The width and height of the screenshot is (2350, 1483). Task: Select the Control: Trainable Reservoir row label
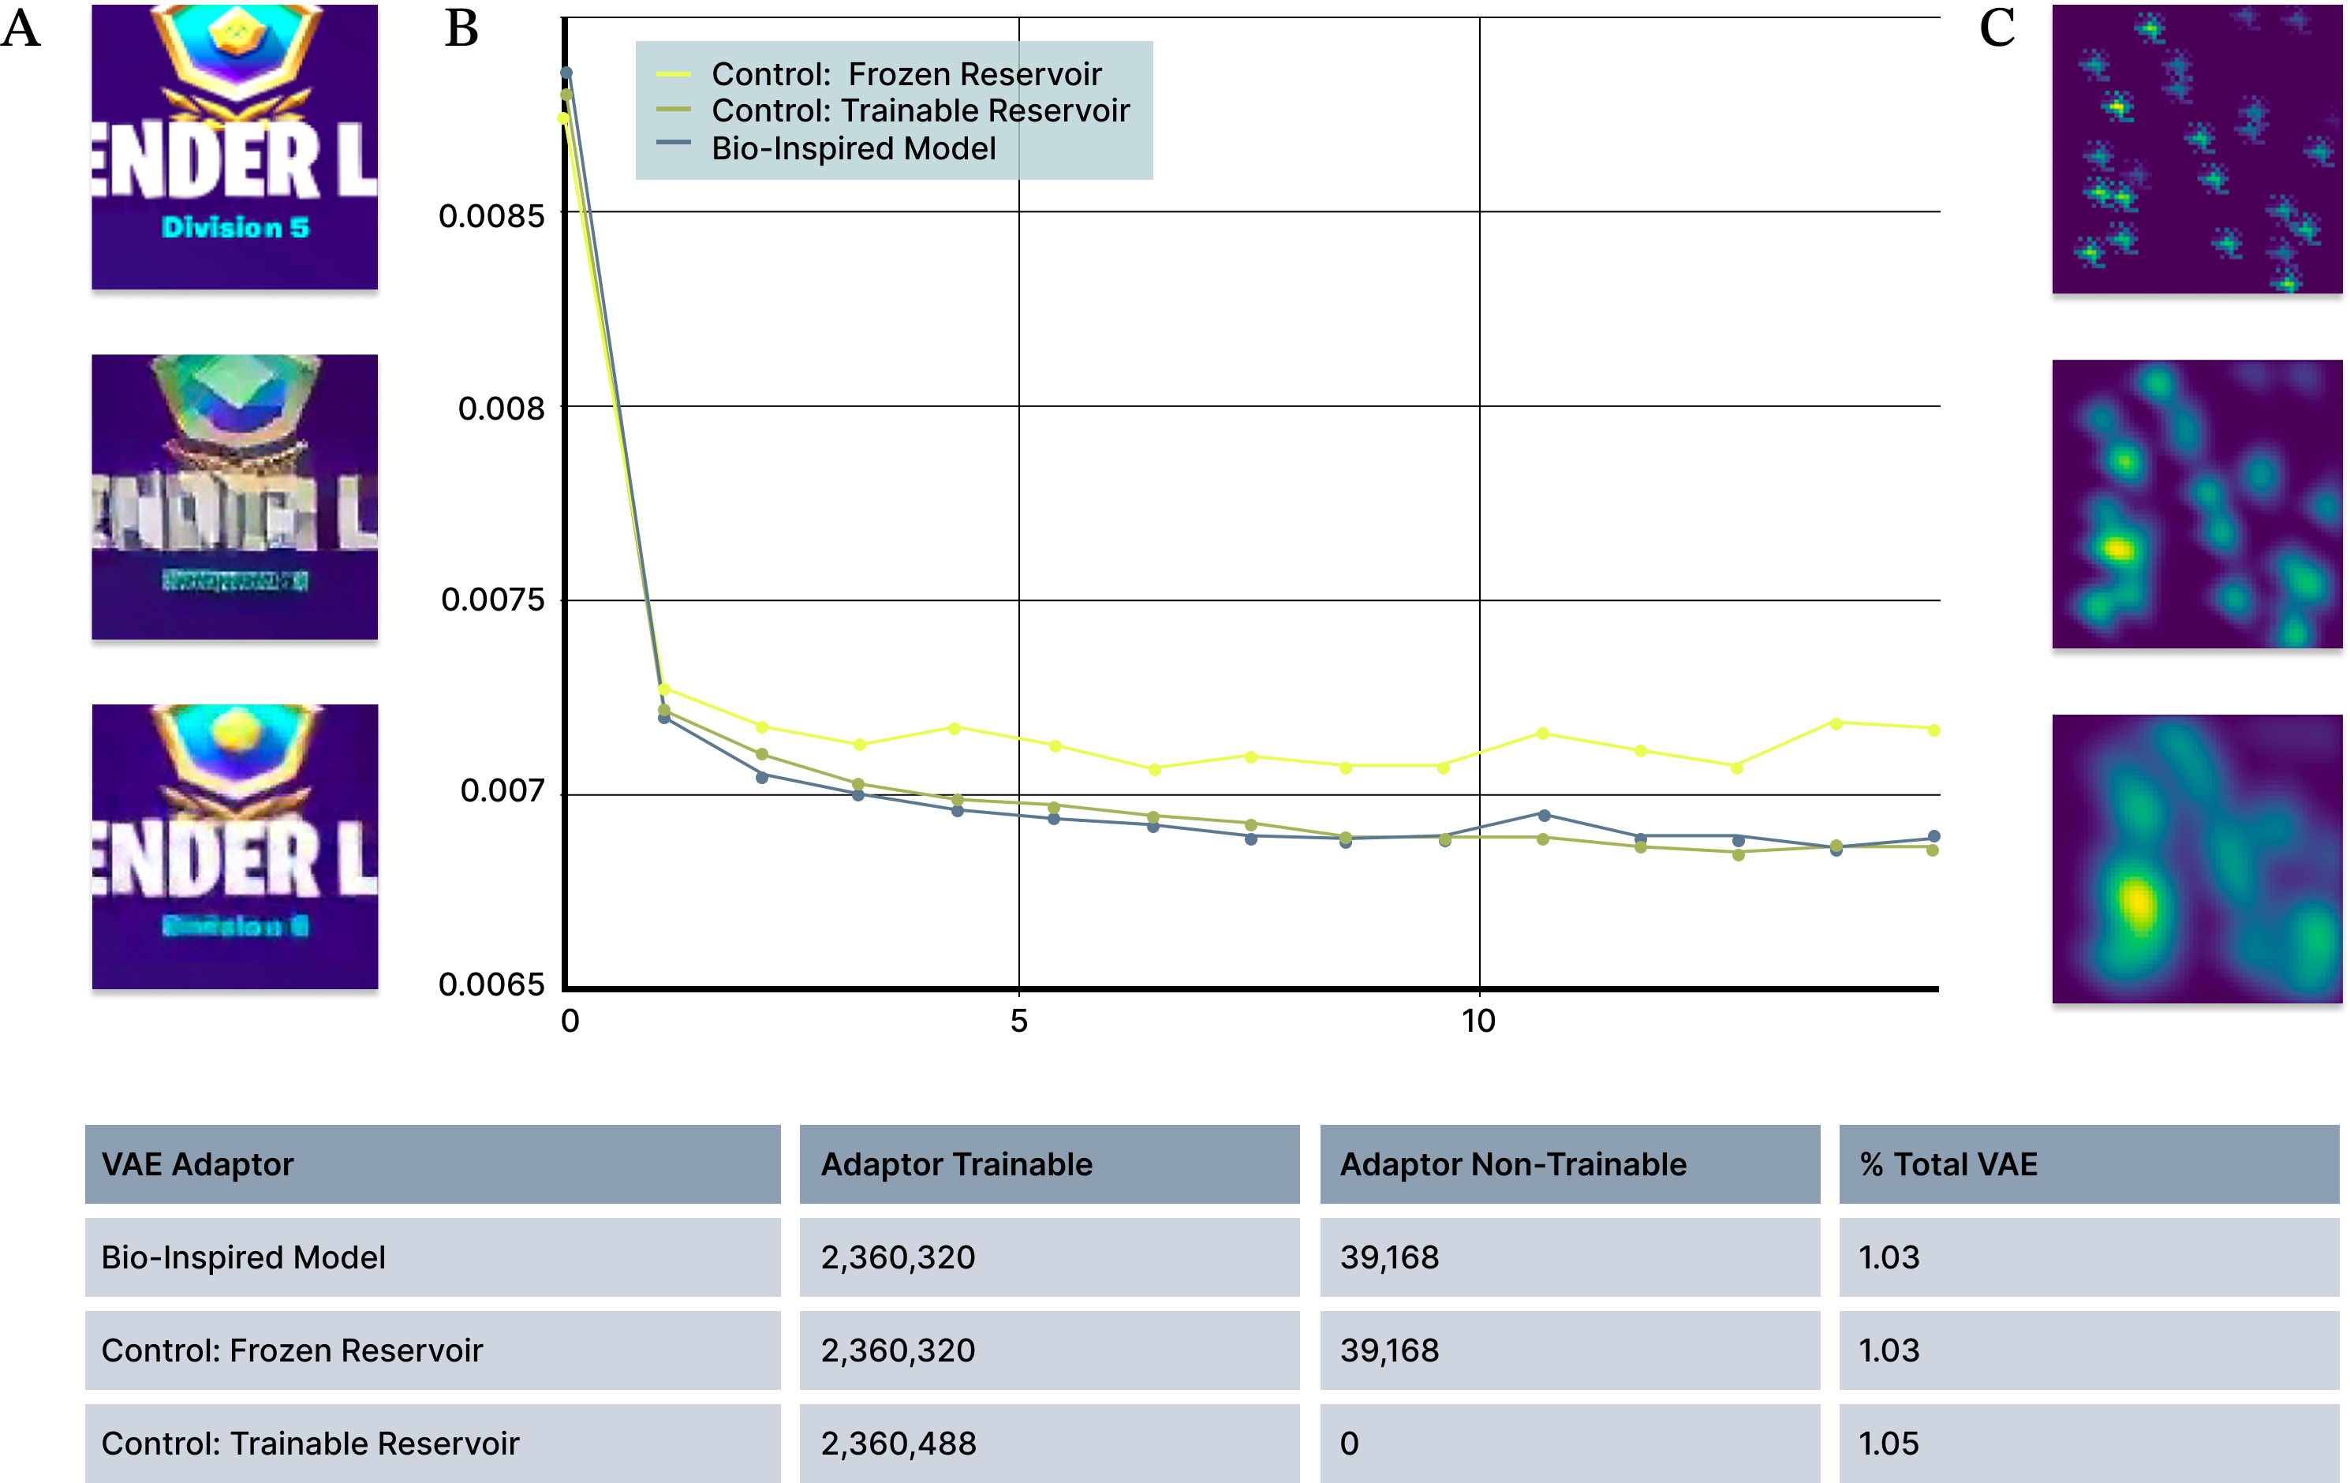[309, 1443]
